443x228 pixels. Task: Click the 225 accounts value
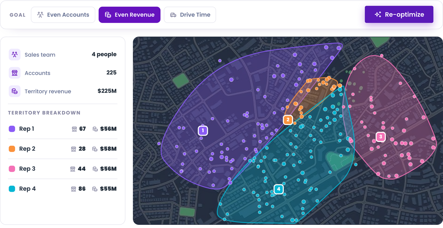pyautogui.click(x=111, y=73)
